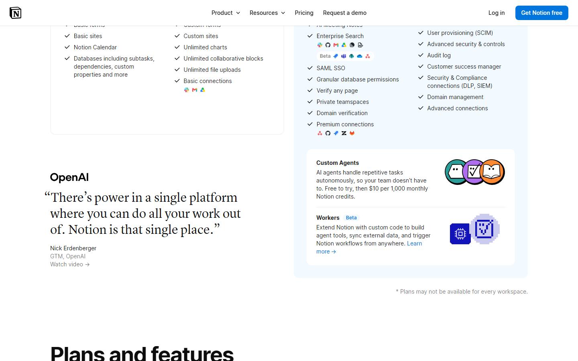
Task: Expand the Resources dropdown menu
Action: (267, 13)
